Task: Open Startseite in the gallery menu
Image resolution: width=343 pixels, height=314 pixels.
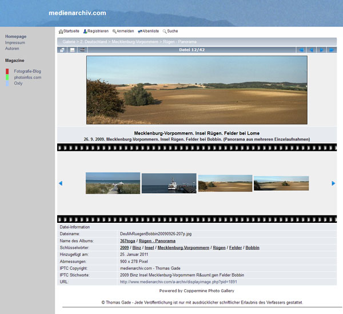Action: pyautogui.click(x=71, y=31)
